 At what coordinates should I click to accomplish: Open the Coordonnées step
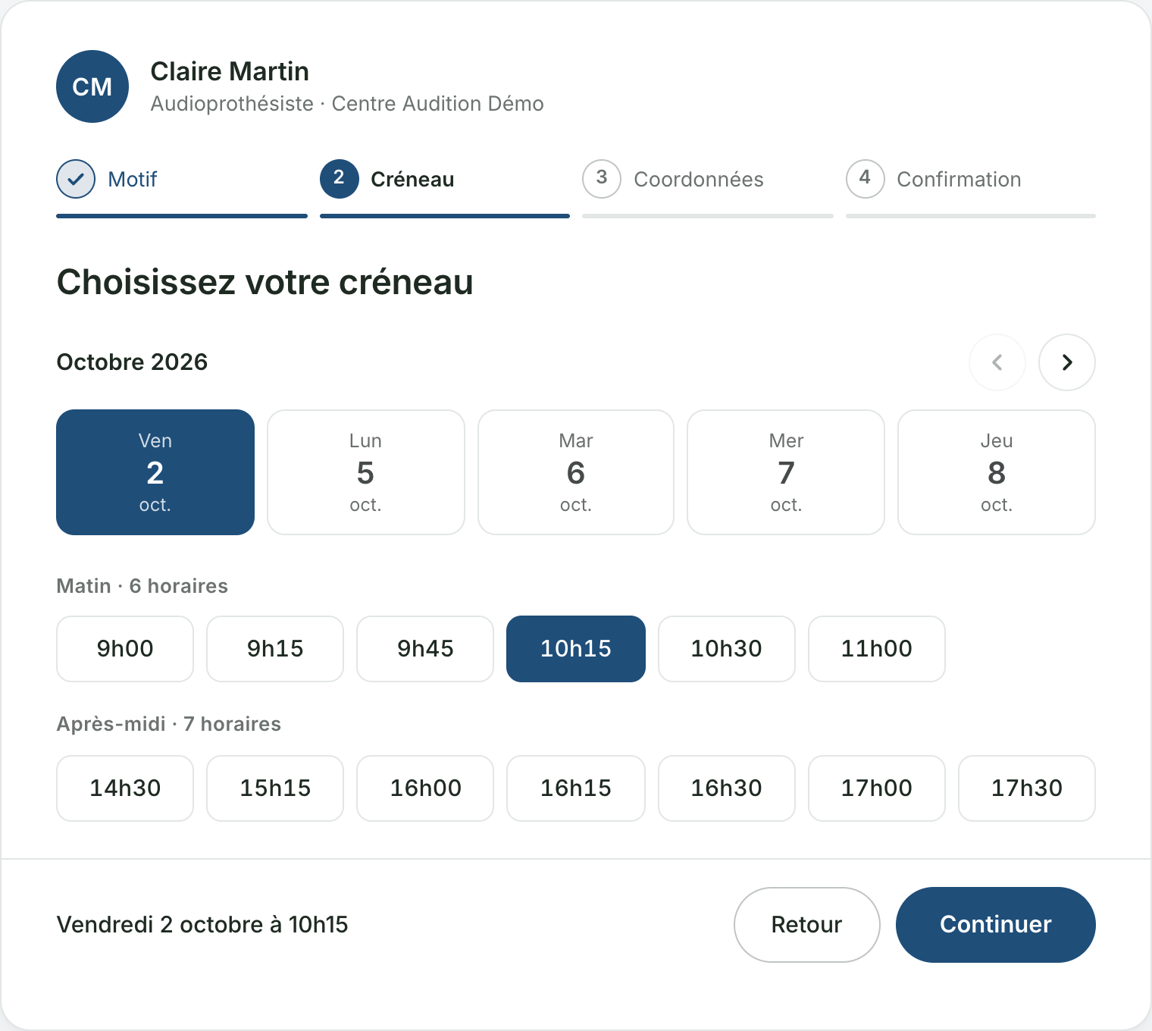(708, 187)
